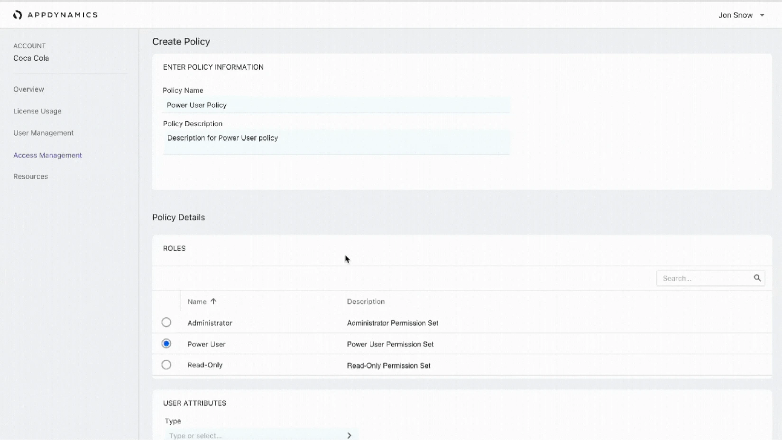Image resolution: width=782 pixels, height=440 pixels.
Task: Open User Management page
Action: point(43,133)
